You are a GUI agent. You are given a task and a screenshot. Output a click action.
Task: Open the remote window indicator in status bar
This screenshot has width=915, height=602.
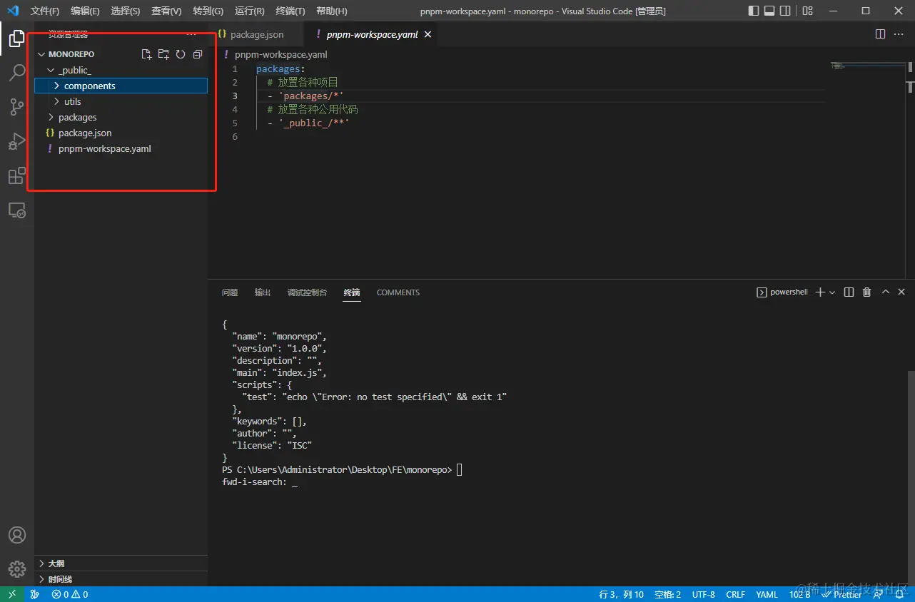tap(12, 594)
